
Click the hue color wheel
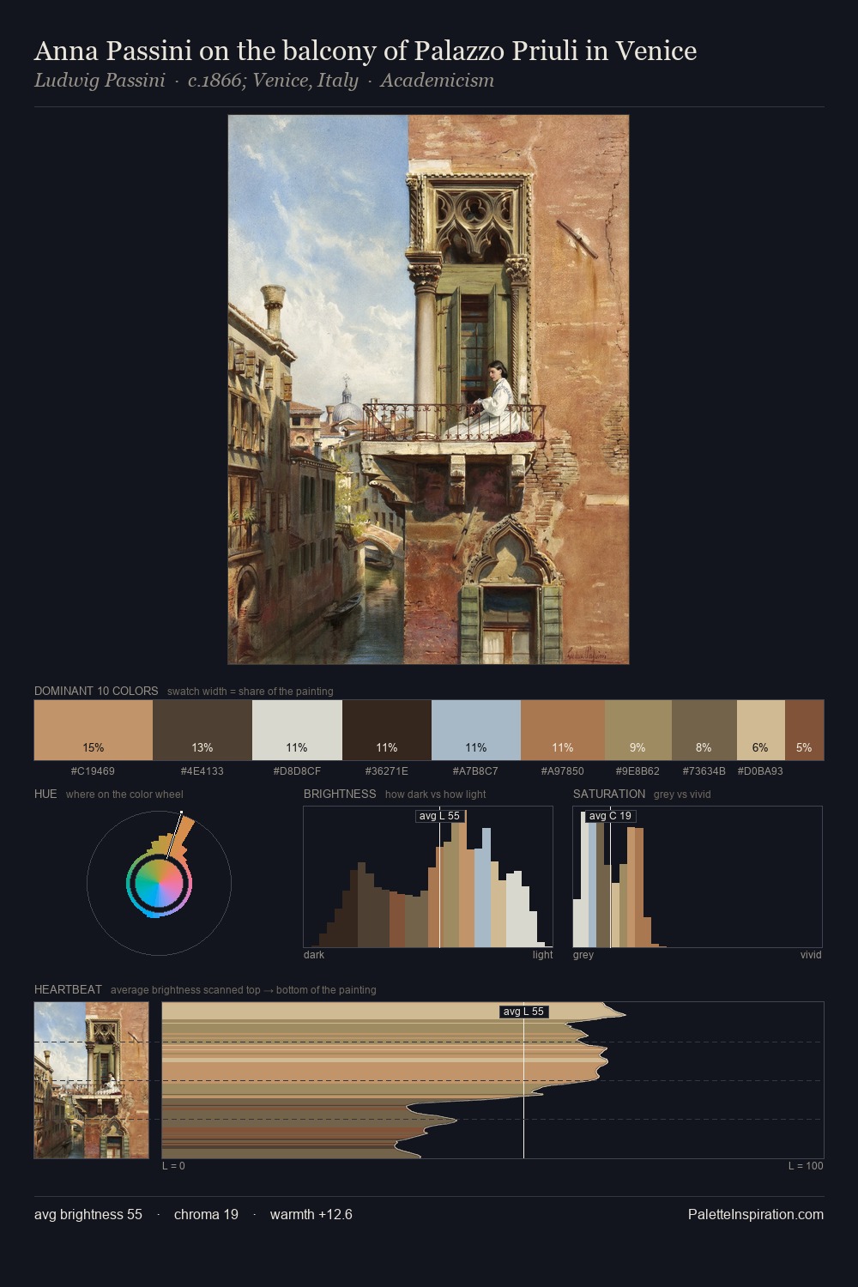click(159, 883)
